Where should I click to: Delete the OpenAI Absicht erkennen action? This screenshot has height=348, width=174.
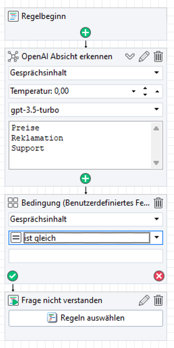pos(158,57)
